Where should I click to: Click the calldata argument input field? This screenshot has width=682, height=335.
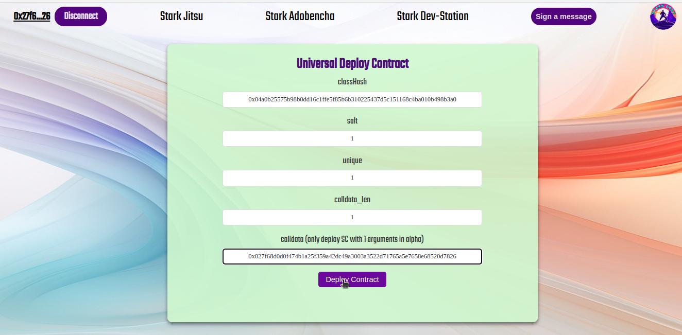click(x=352, y=256)
